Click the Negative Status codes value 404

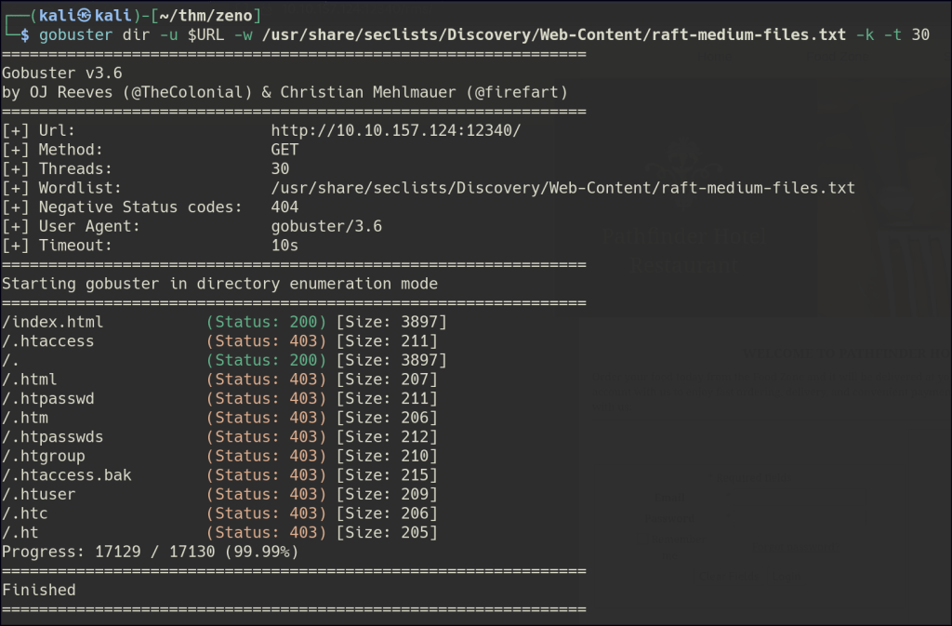pos(284,206)
